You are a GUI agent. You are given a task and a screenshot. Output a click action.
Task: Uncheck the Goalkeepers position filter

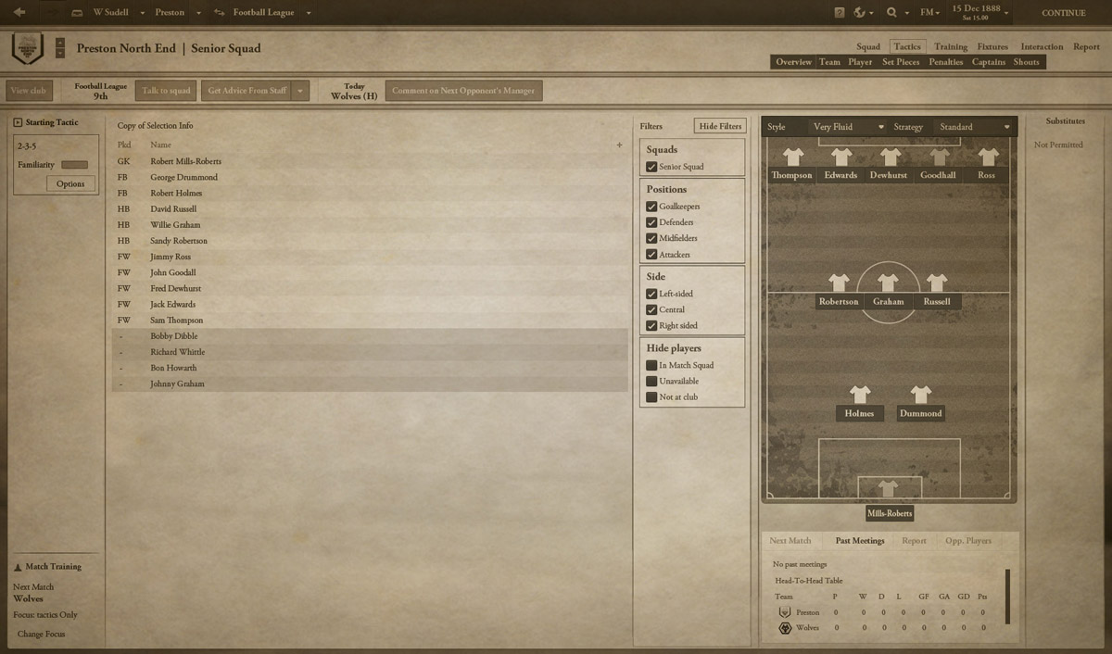pyautogui.click(x=651, y=207)
